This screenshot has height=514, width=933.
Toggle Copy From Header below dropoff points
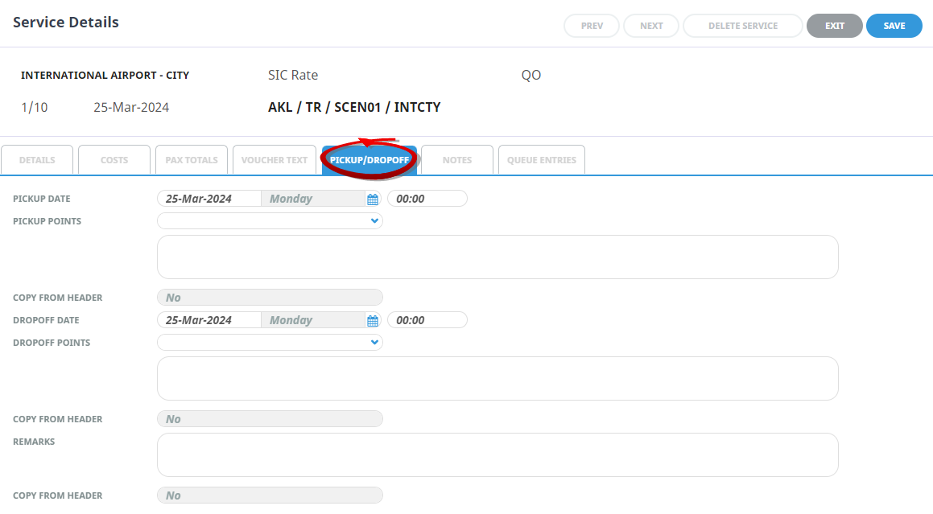click(270, 419)
